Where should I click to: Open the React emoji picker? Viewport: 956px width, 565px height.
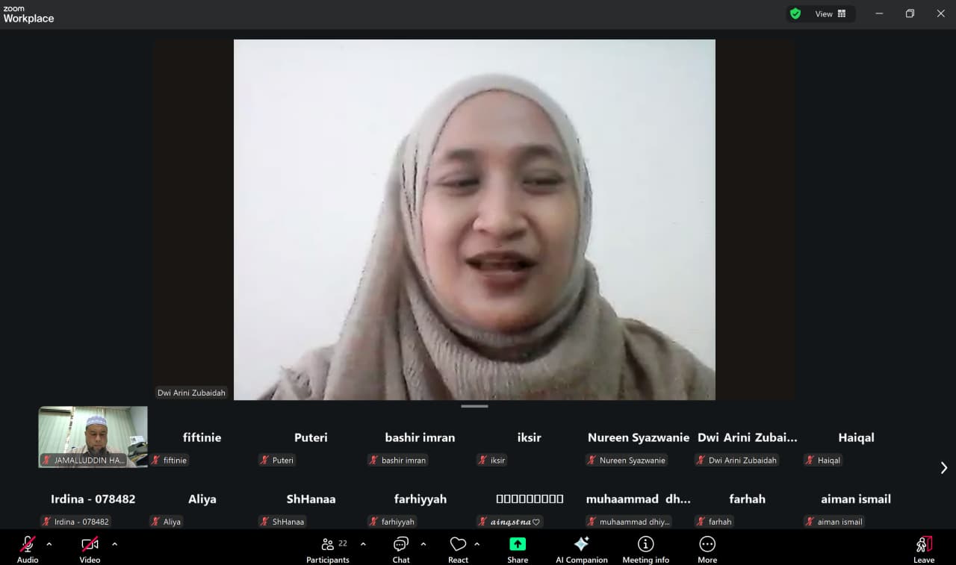tap(459, 549)
